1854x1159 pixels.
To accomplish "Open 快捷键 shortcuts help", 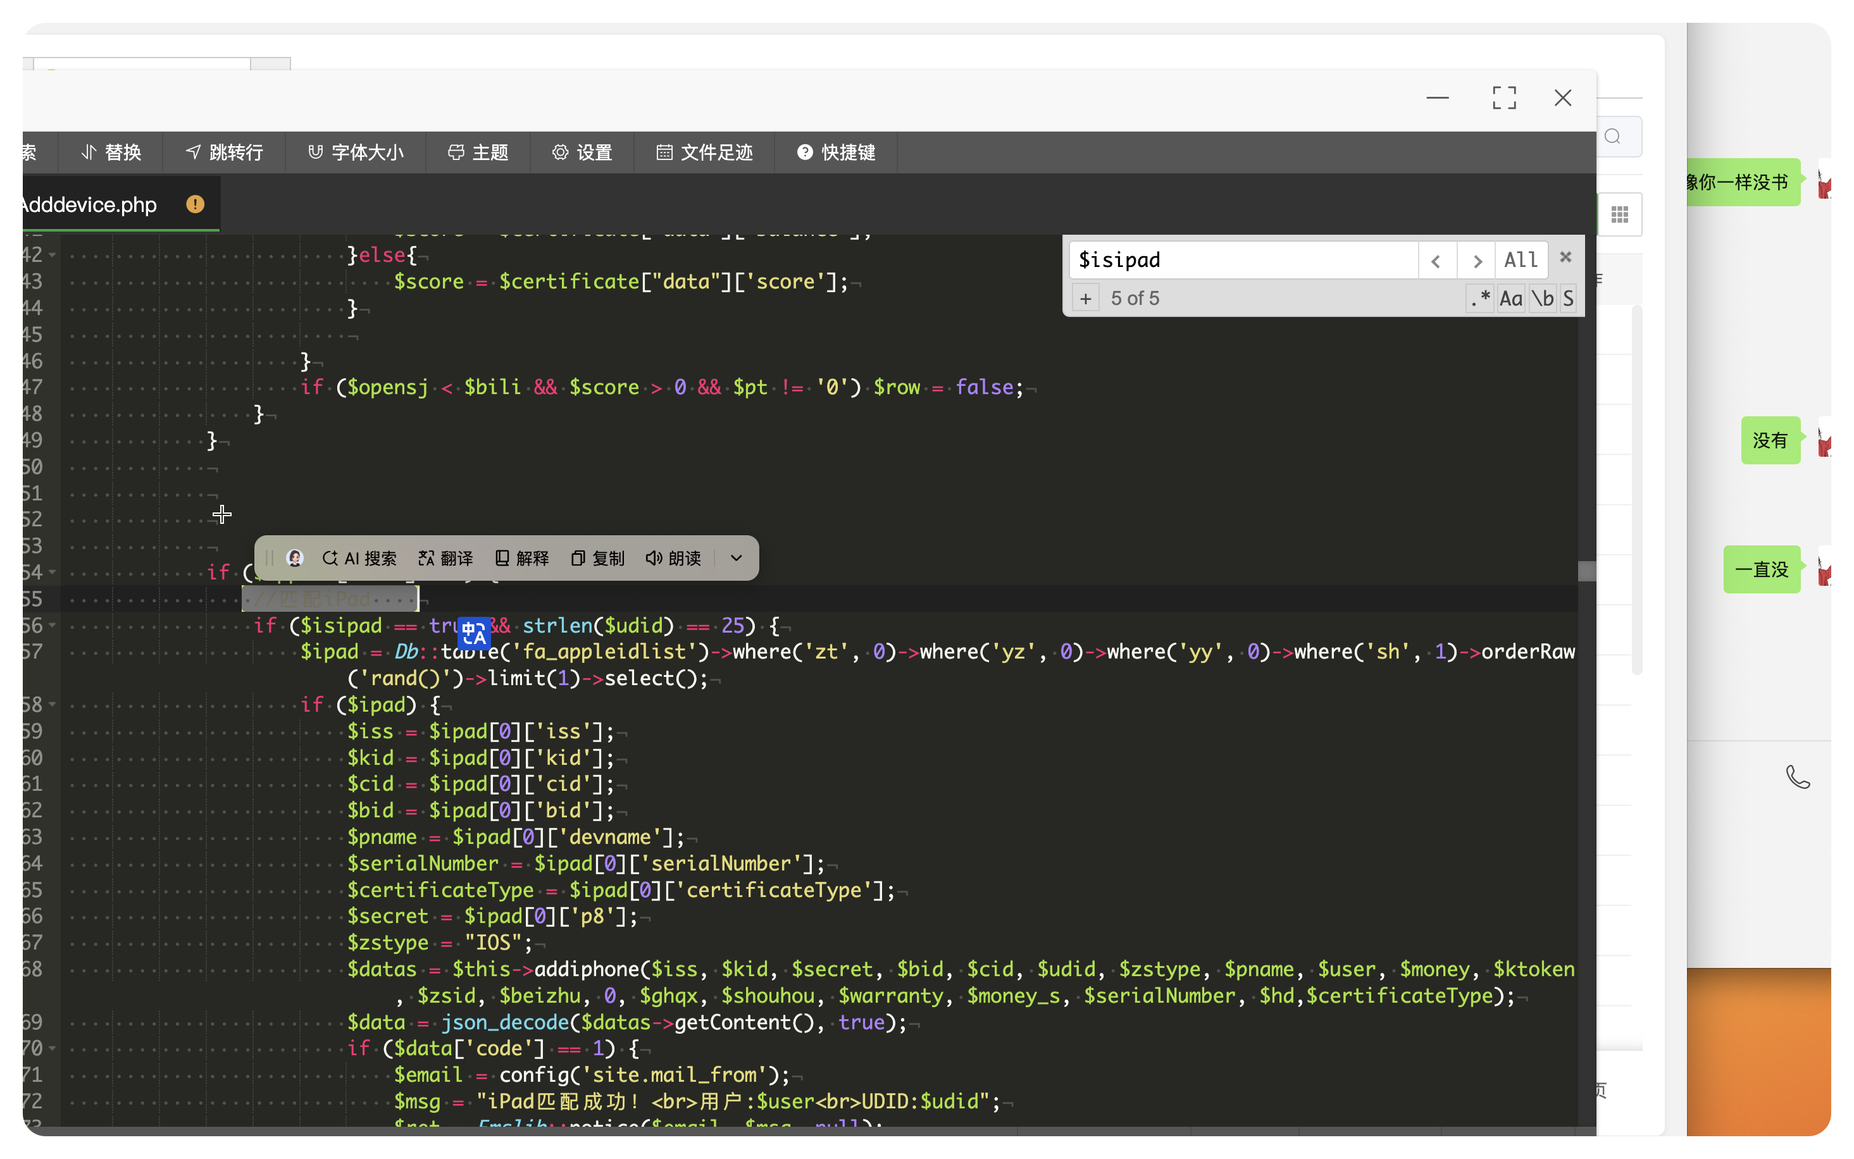I will [836, 152].
